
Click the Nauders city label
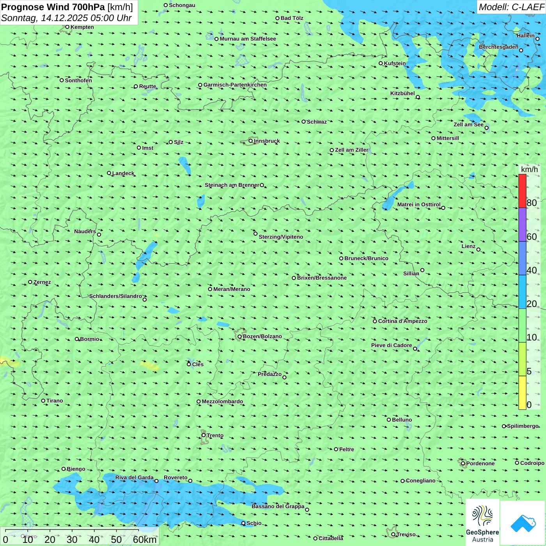point(85,231)
